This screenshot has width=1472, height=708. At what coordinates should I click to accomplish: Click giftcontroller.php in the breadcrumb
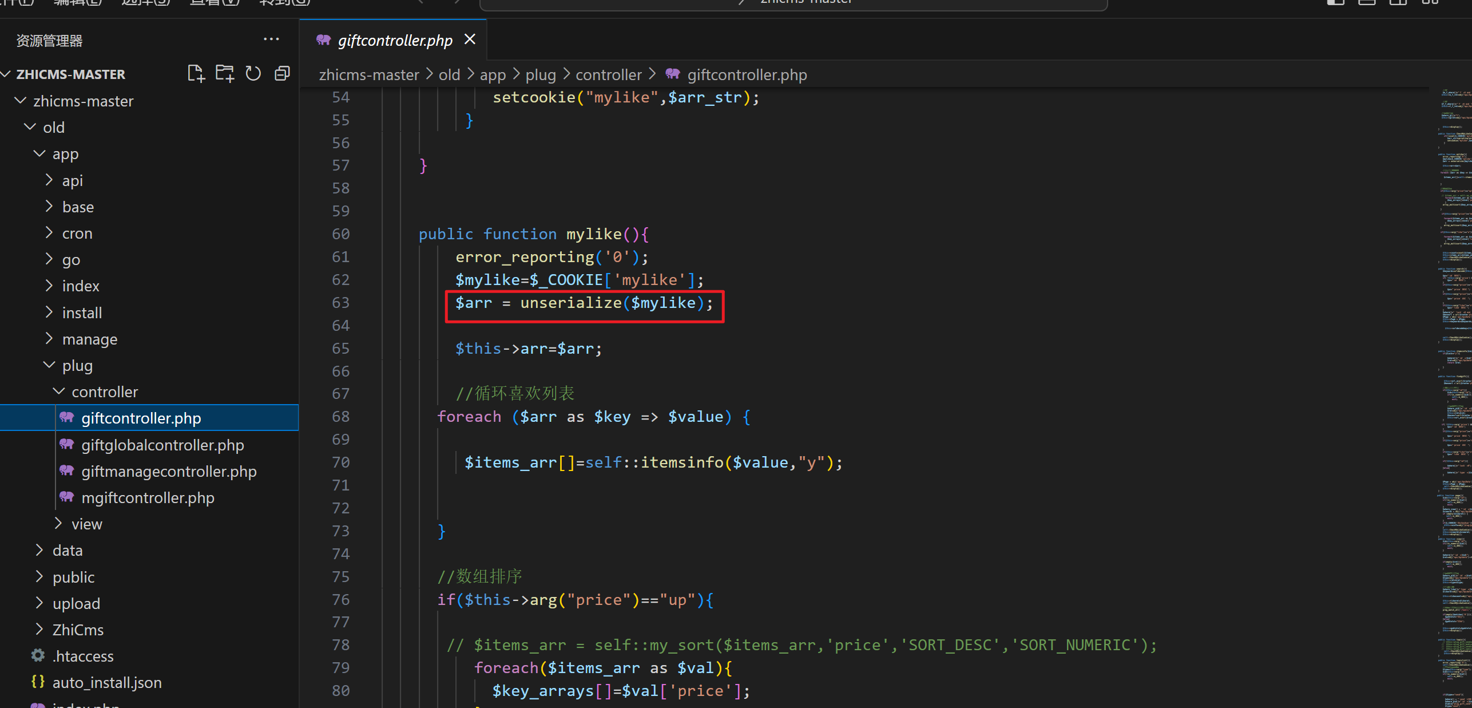[x=747, y=74]
